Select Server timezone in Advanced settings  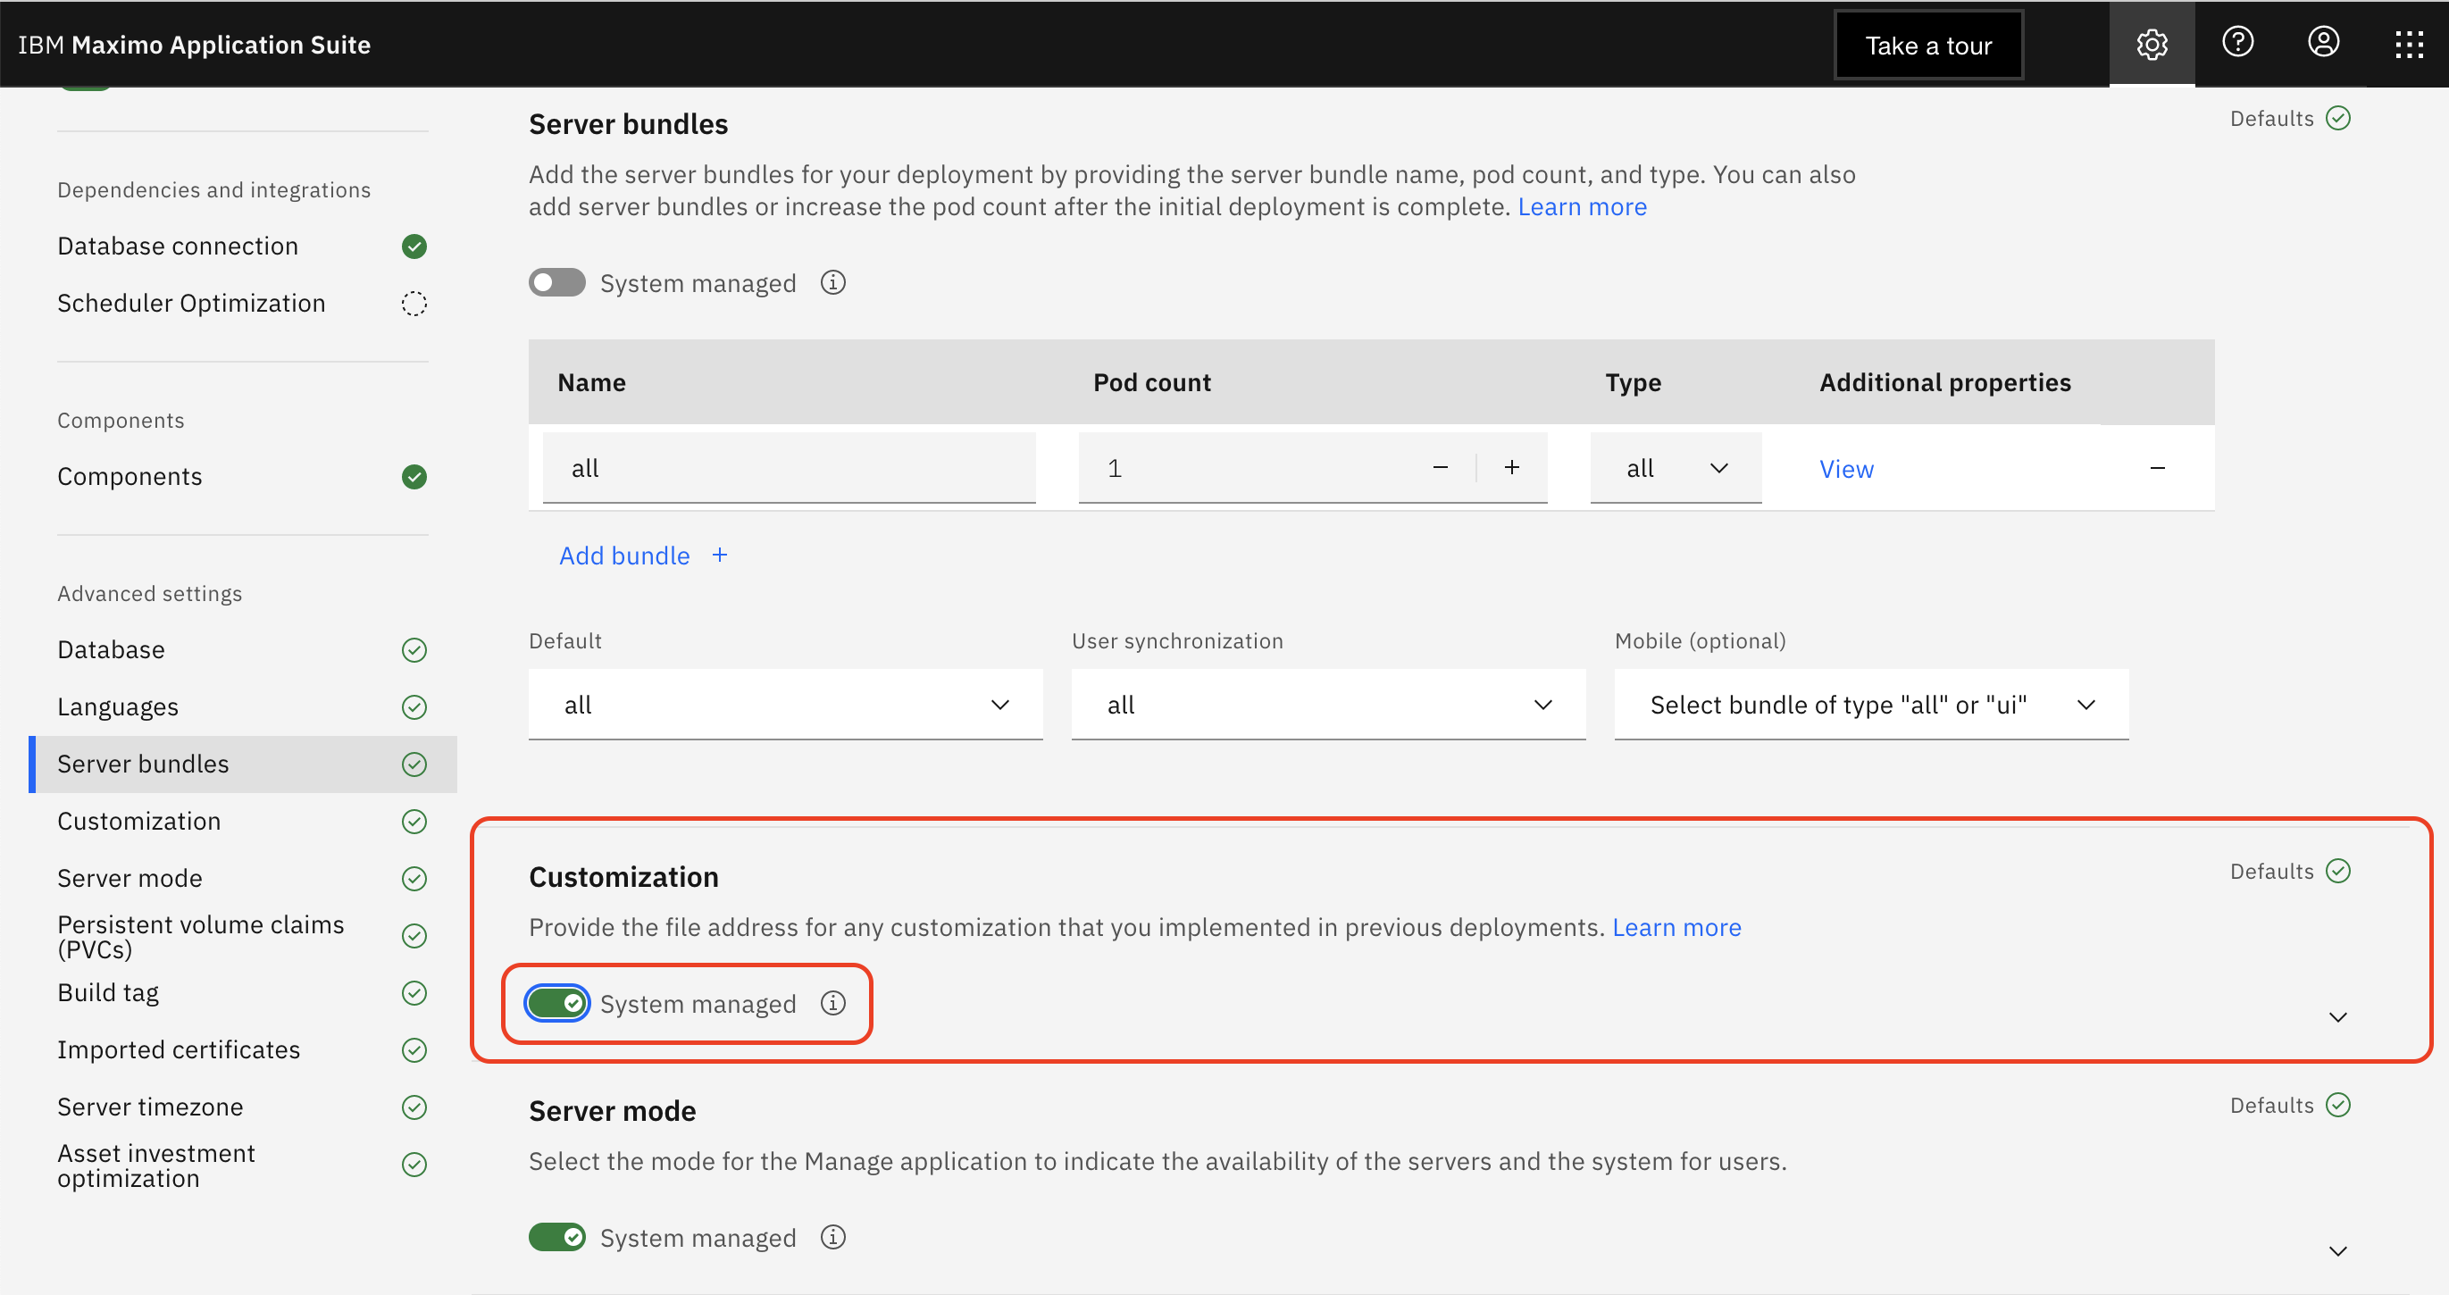[150, 1107]
